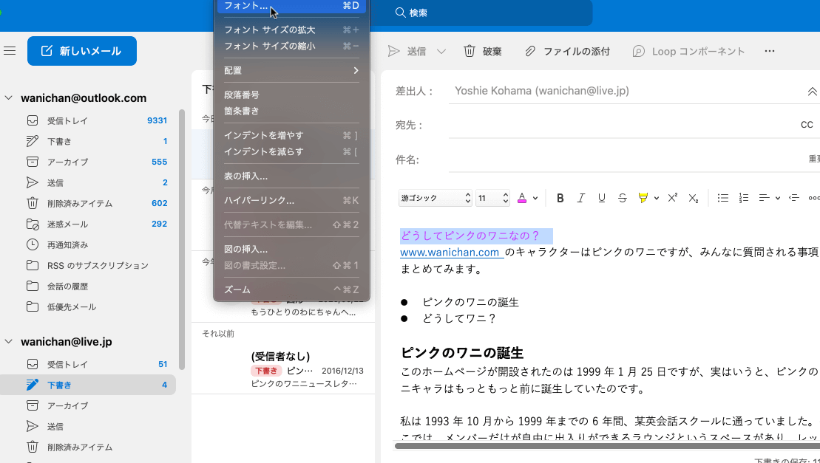Click 破棄 discard trash button

coord(483,51)
